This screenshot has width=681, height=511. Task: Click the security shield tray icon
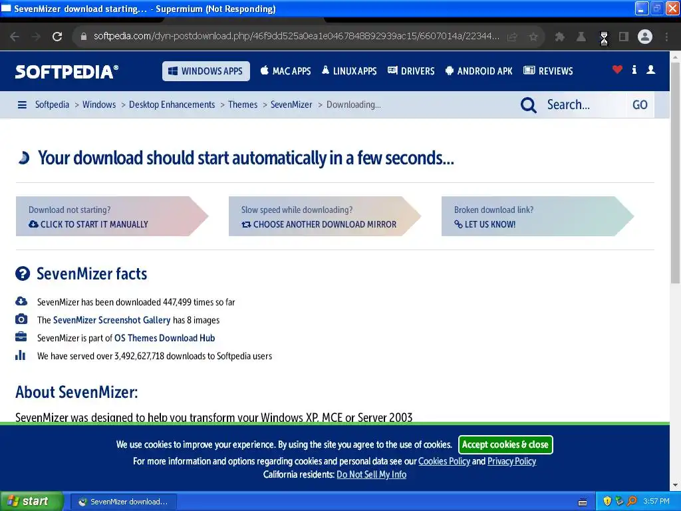pos(607,501)
